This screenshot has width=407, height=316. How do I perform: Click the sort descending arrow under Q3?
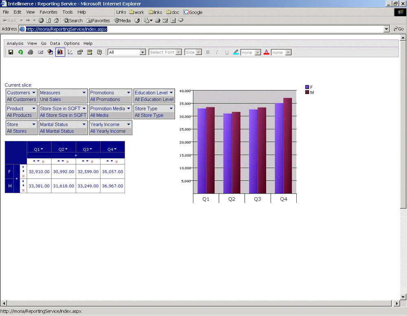click(x=88, y=161)
